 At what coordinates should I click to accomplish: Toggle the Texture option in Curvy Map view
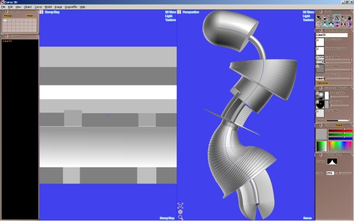[171, 20]
